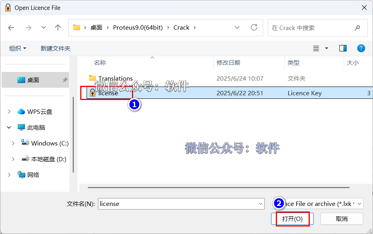Expand the 网络 tree node
Image resolution: width=373 pixels, height=234 pixels.
click(x=9, y=175)
